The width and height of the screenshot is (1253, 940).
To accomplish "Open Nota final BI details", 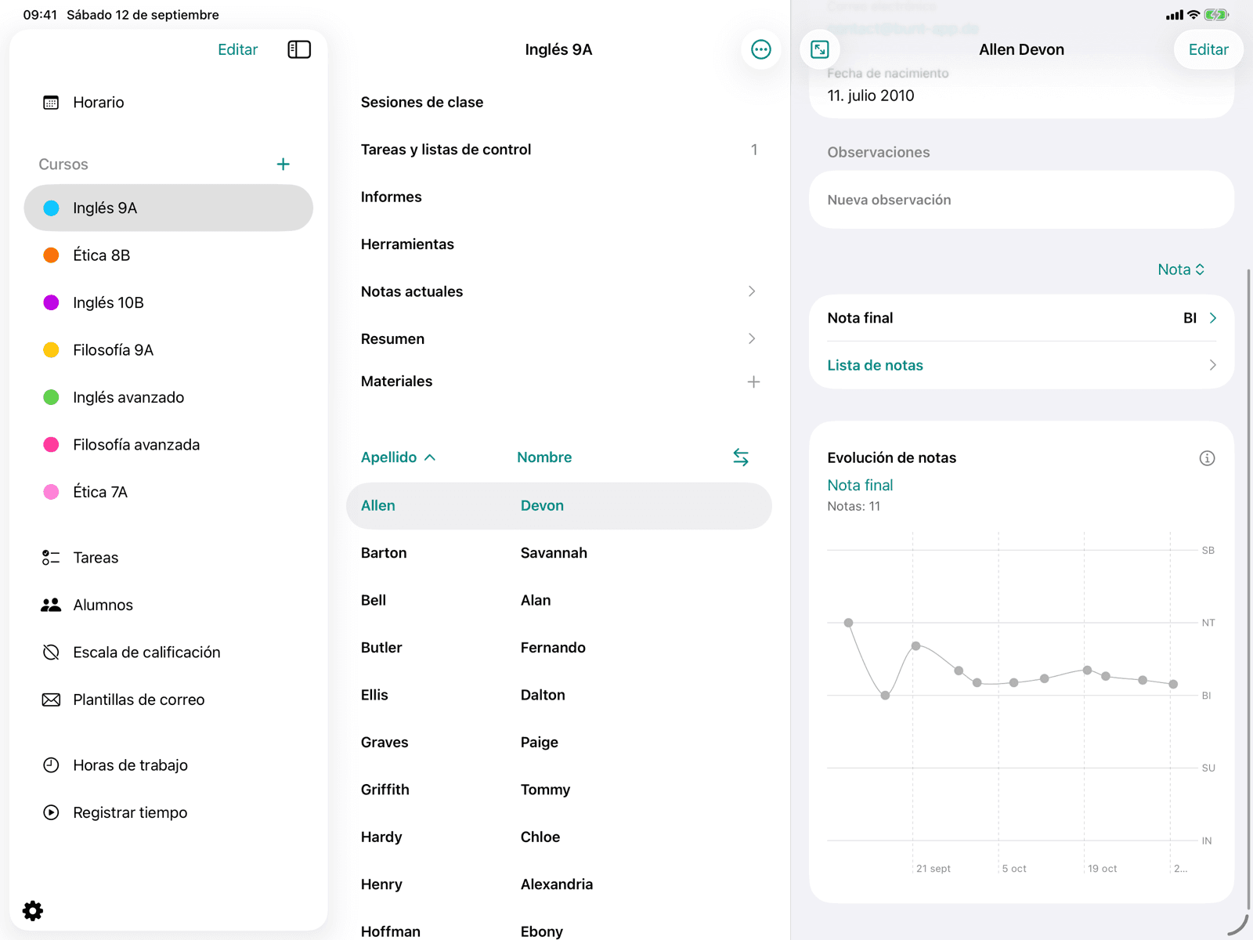I will pyautogui.click(x=1021, y=318).
